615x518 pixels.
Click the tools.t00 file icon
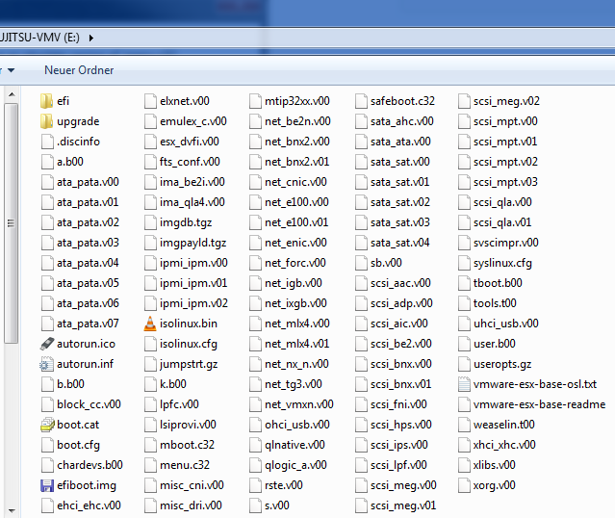point(464,303)
